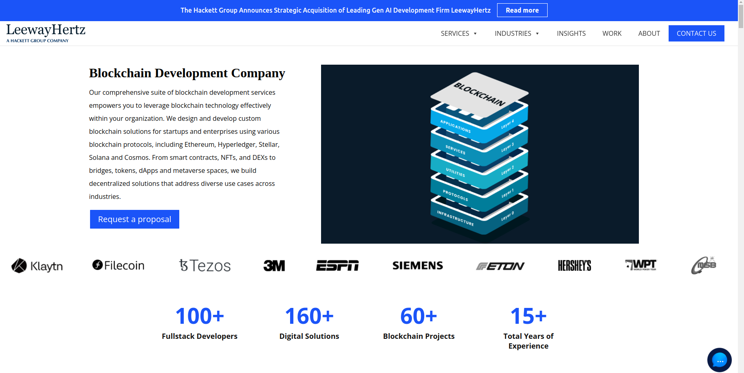Click the scrollbar up arrow
744x373 pixels.
pyautogui.click(x=741, y=2)
